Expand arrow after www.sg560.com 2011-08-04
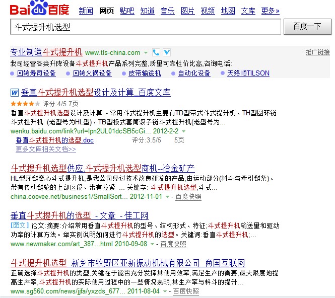 (x=165, y=291)
